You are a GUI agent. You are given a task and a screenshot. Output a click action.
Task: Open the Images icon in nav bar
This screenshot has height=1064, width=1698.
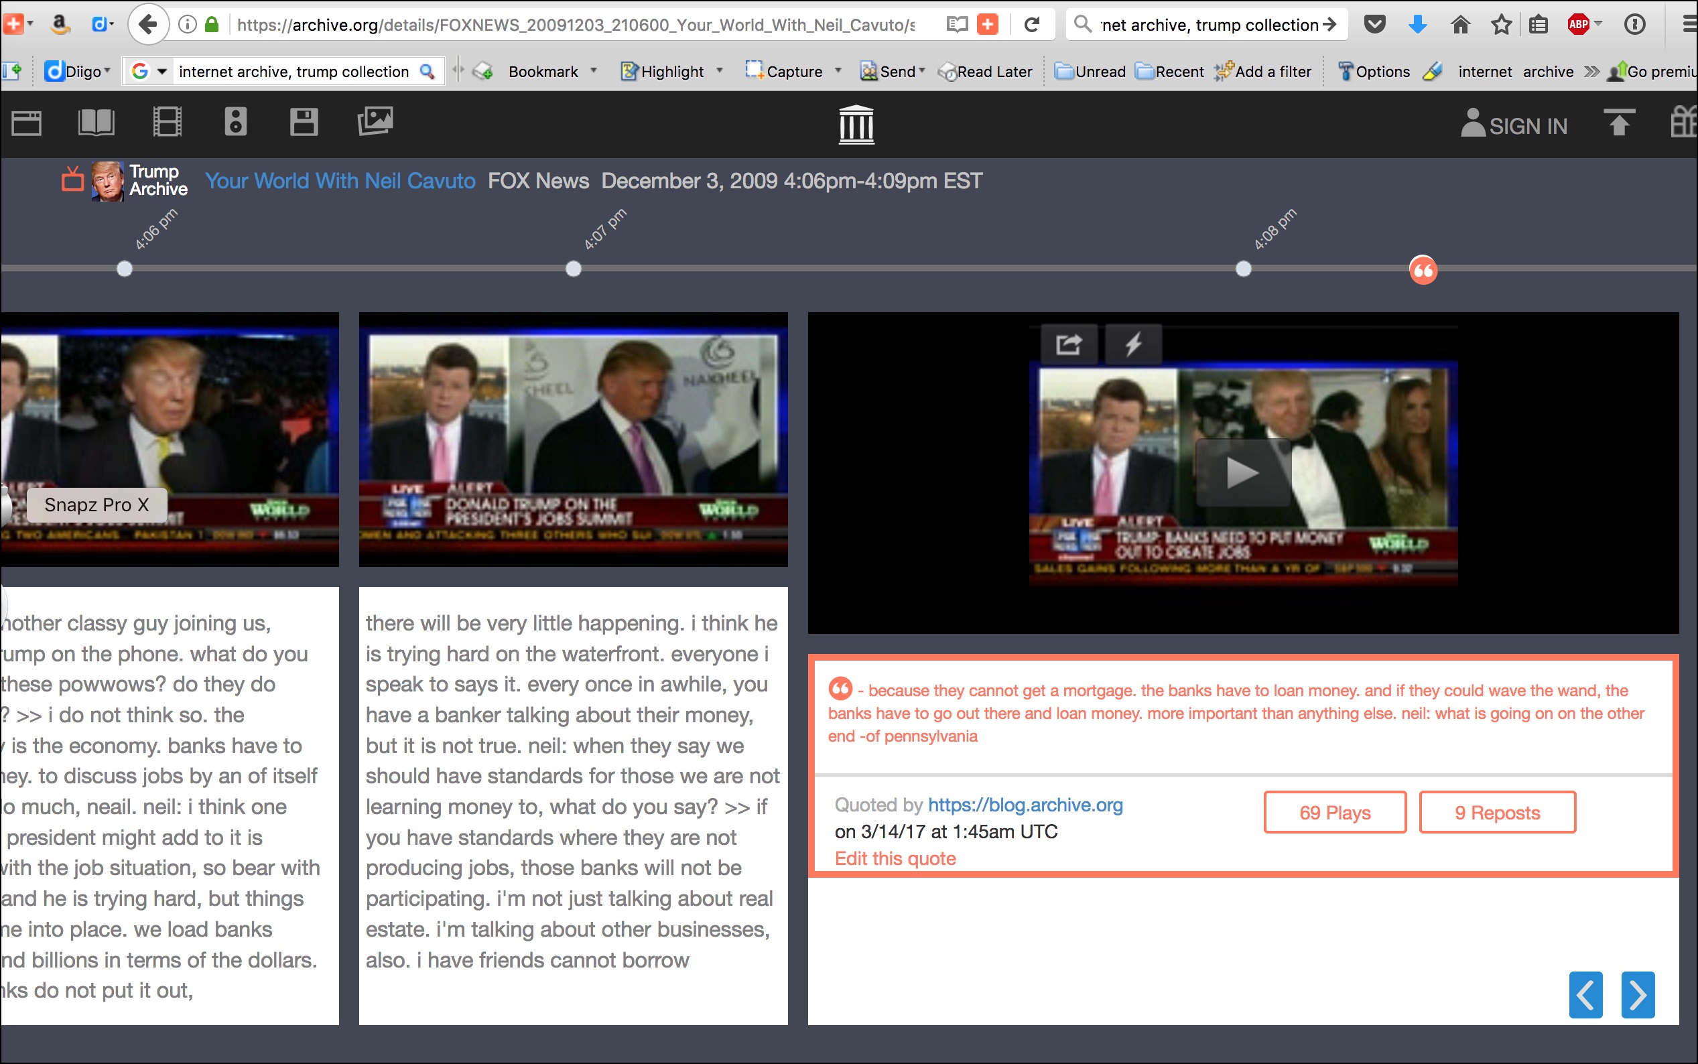[x=375, y=121]
